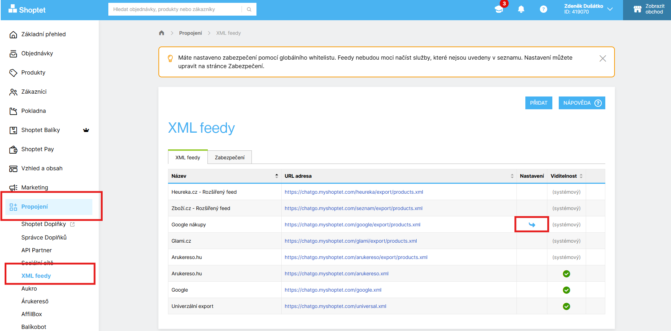Open the arukereso.xml feed link
The image size is (671, 331).
[336, 274]
